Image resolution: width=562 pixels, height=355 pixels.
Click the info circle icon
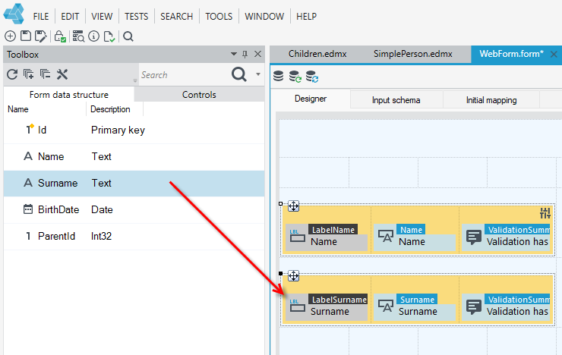point(94,36)
